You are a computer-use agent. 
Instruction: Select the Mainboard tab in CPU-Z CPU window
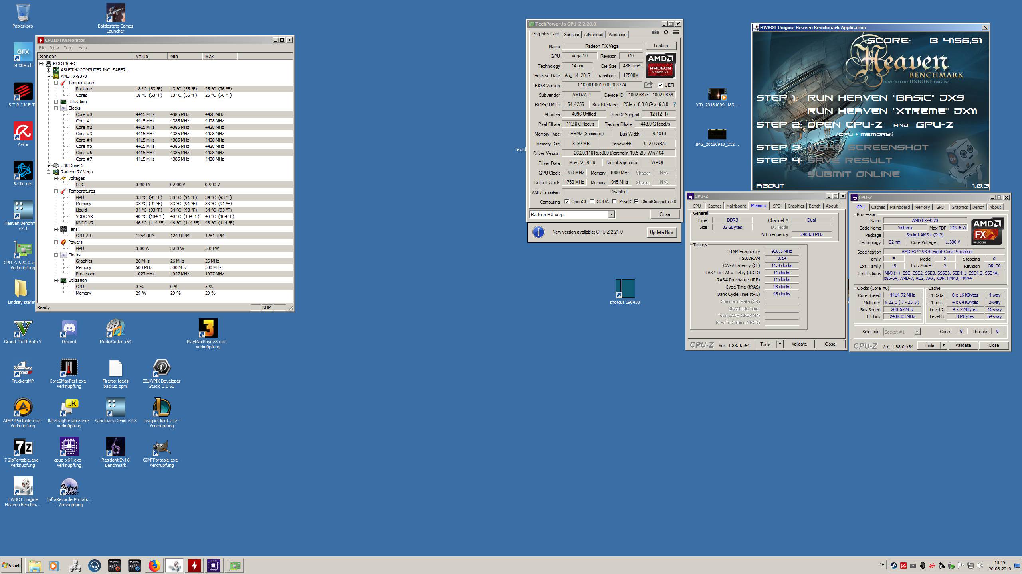(x=899, y=207)
